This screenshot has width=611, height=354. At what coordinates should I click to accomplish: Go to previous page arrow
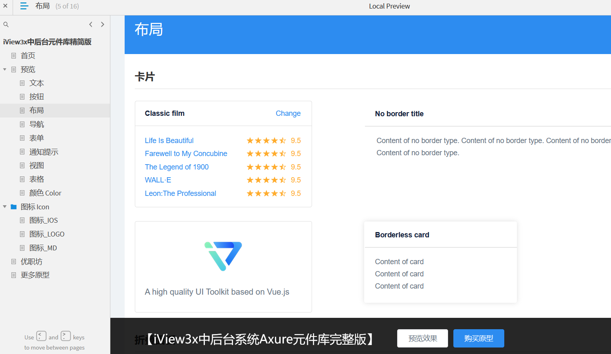click(x=90, y=24)
